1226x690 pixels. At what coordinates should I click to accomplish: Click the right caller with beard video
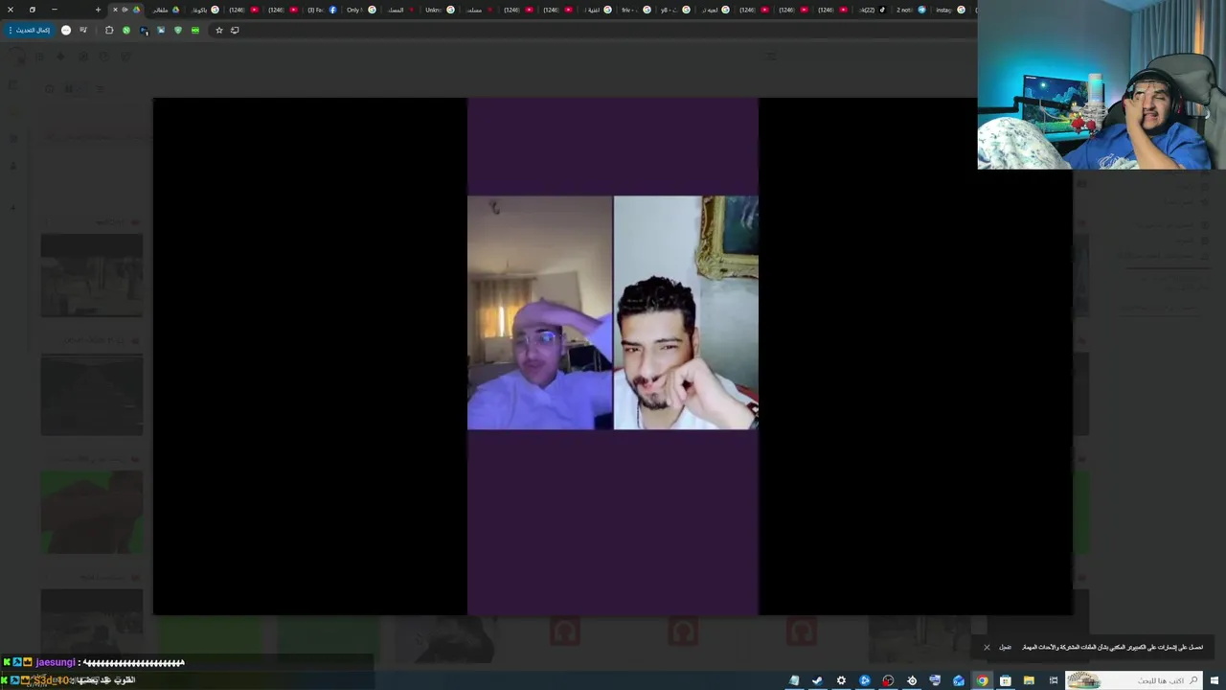(686, 312)
